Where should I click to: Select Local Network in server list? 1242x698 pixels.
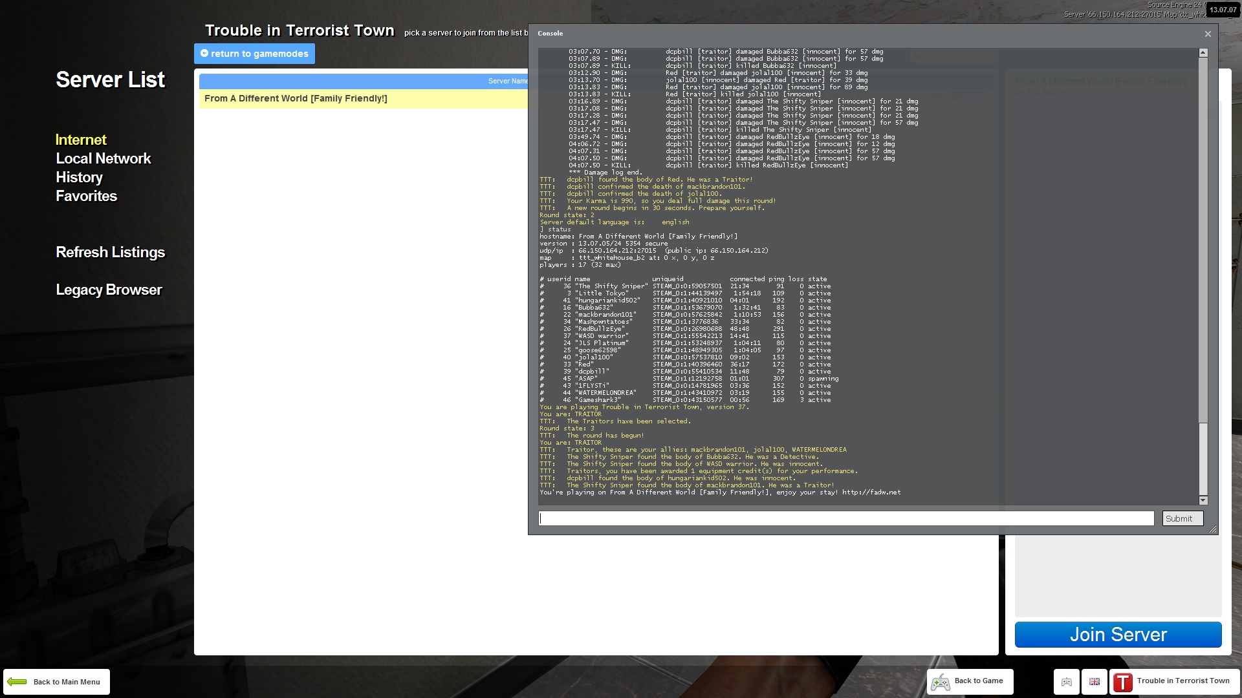tap(103, 158)
